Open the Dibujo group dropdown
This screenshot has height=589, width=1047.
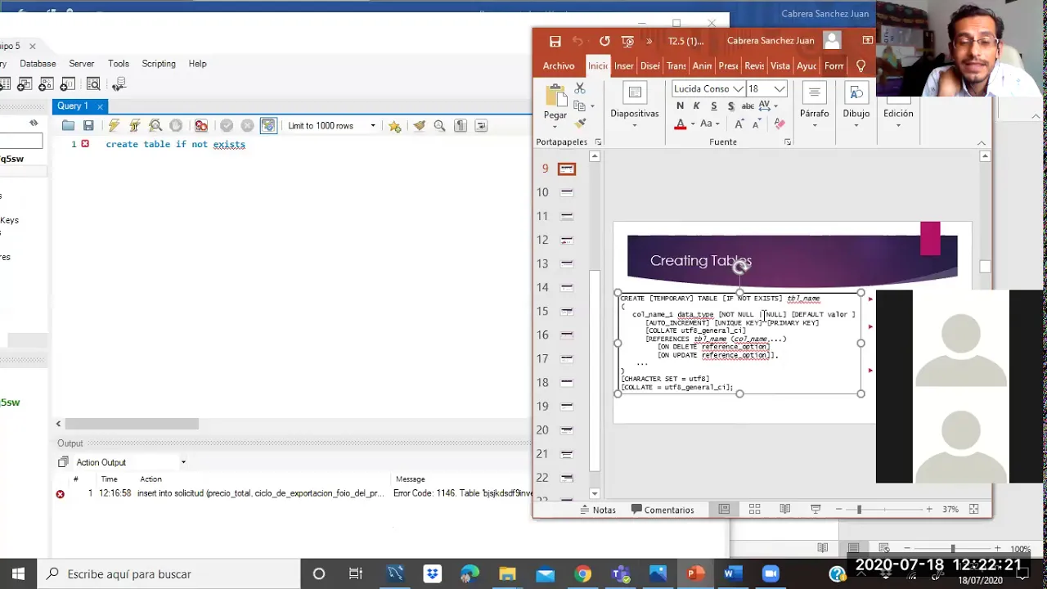tap(856, 105)
